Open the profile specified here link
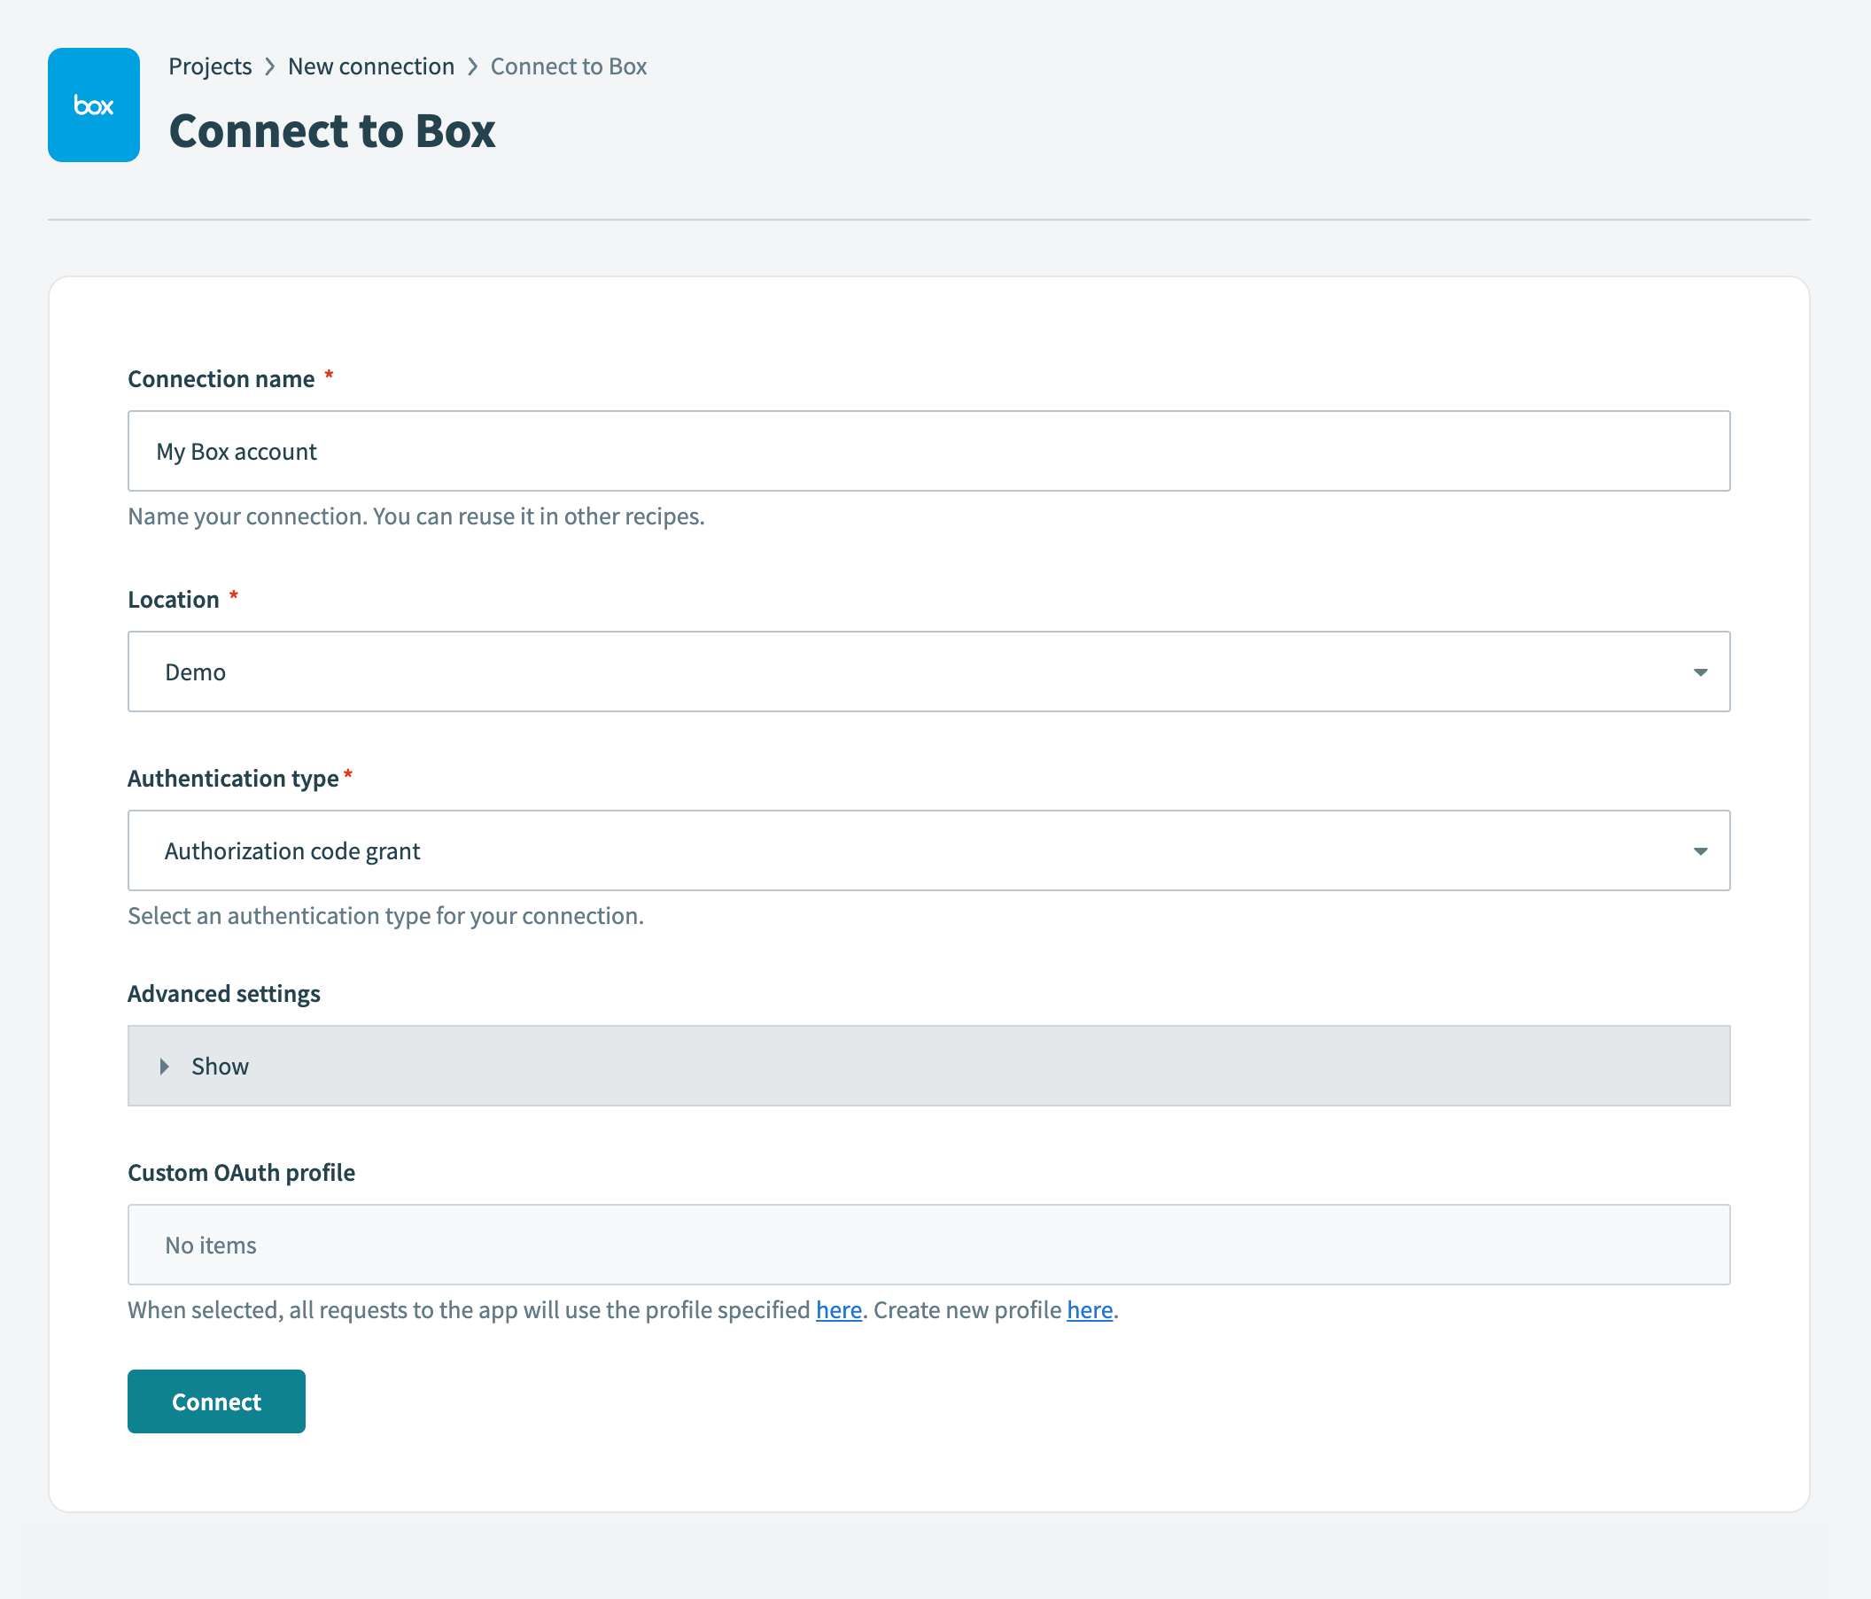Viewport: 1871px width, 1599px height. [x=837, y=1310]
